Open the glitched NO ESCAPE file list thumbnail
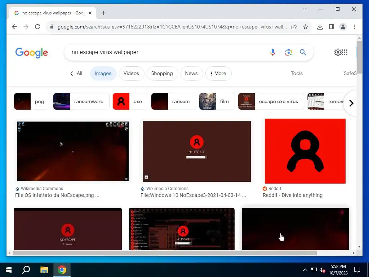 (182, 229)
